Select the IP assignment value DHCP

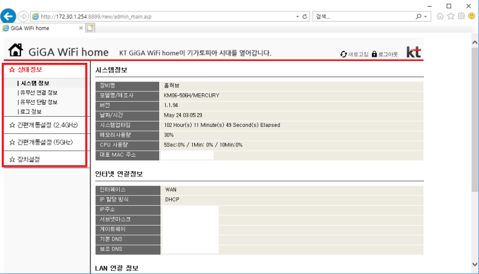click(x=172, y=200)
